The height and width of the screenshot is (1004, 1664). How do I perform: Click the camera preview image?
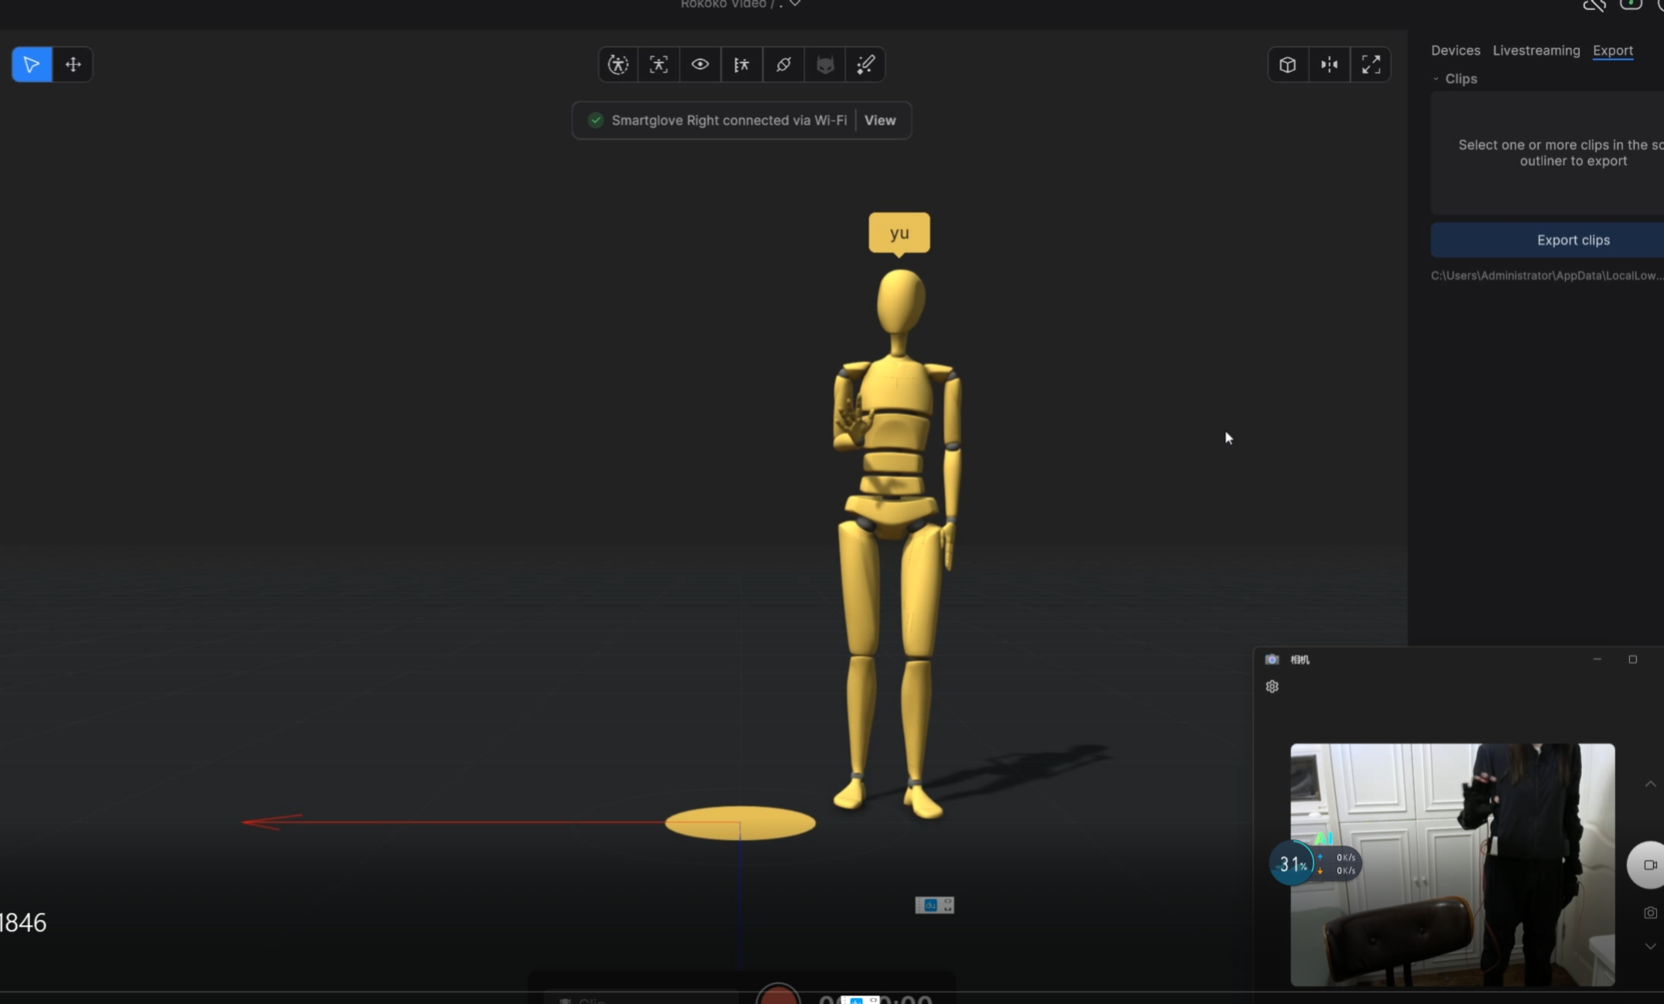coord(1453,865)
